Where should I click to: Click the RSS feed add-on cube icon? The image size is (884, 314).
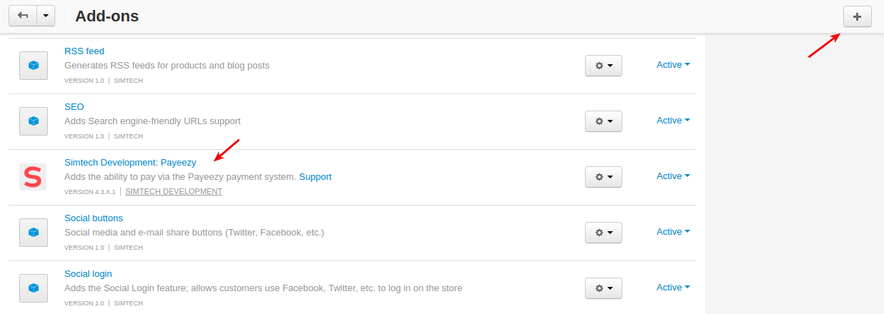(x=33, y=65)
